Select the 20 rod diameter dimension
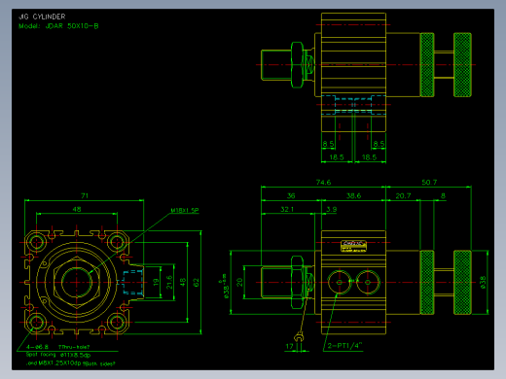This screenshot has height=379, width=506. [239, 282]
